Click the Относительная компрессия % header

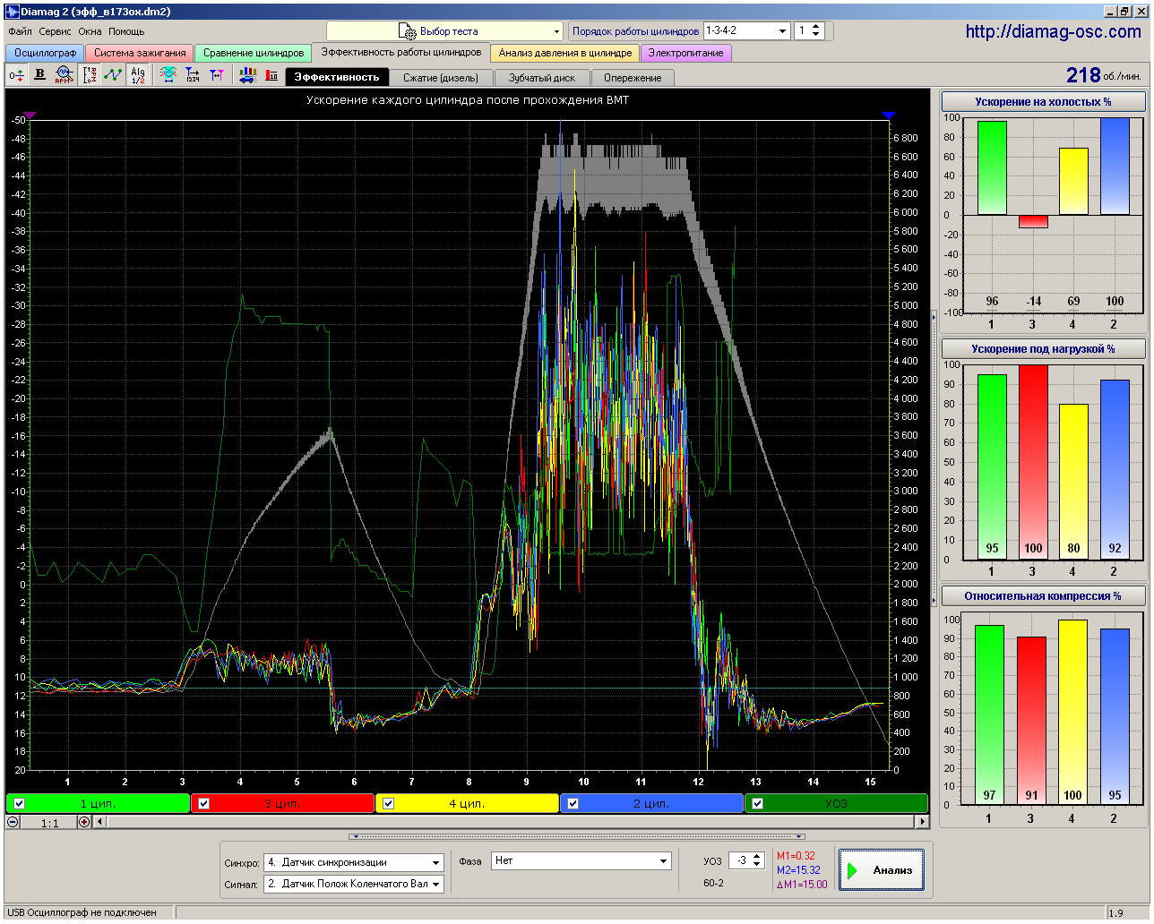(x=1043, y=596)
